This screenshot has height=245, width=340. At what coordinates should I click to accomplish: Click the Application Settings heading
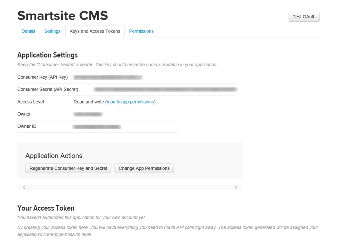pyautogui.click(x=47, y=55)
